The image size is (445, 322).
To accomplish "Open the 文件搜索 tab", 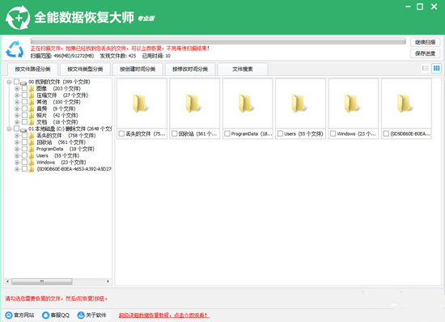I will click(243, 69).
